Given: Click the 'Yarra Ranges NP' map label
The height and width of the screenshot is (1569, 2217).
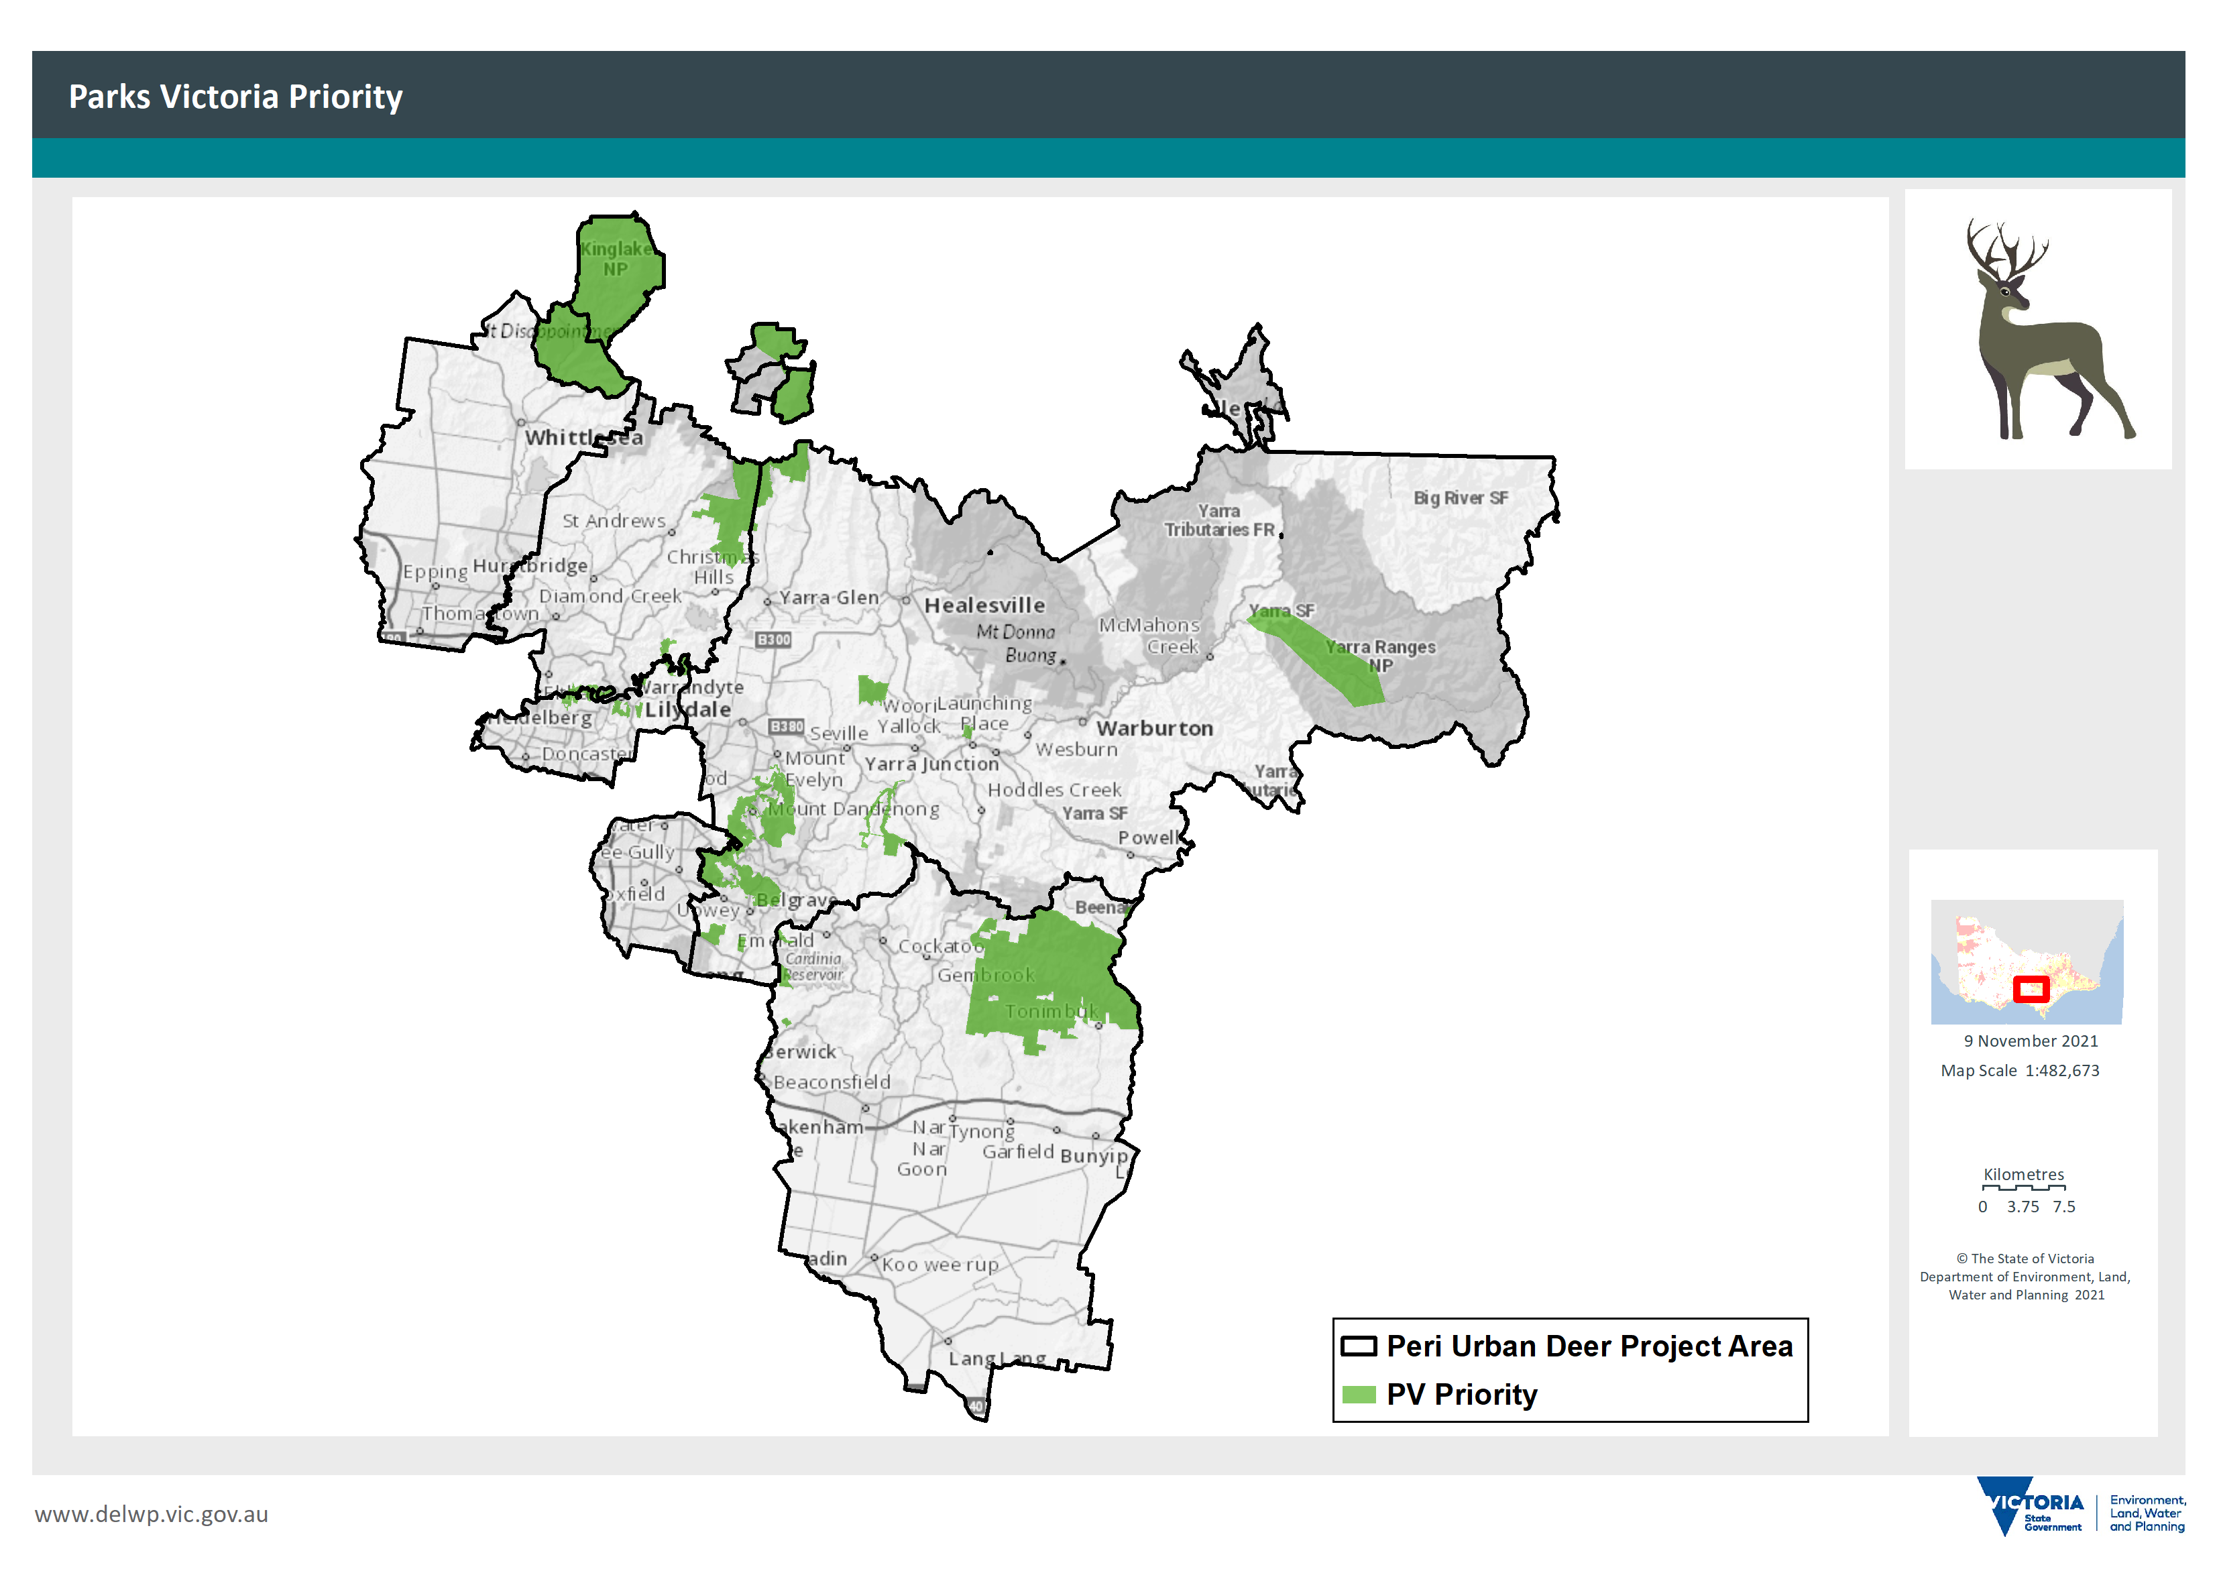Looking at the screenshot, I should (x=1379, y=656).
